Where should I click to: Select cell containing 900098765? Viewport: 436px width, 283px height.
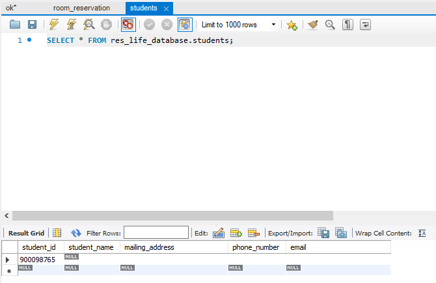click(41, 260)
